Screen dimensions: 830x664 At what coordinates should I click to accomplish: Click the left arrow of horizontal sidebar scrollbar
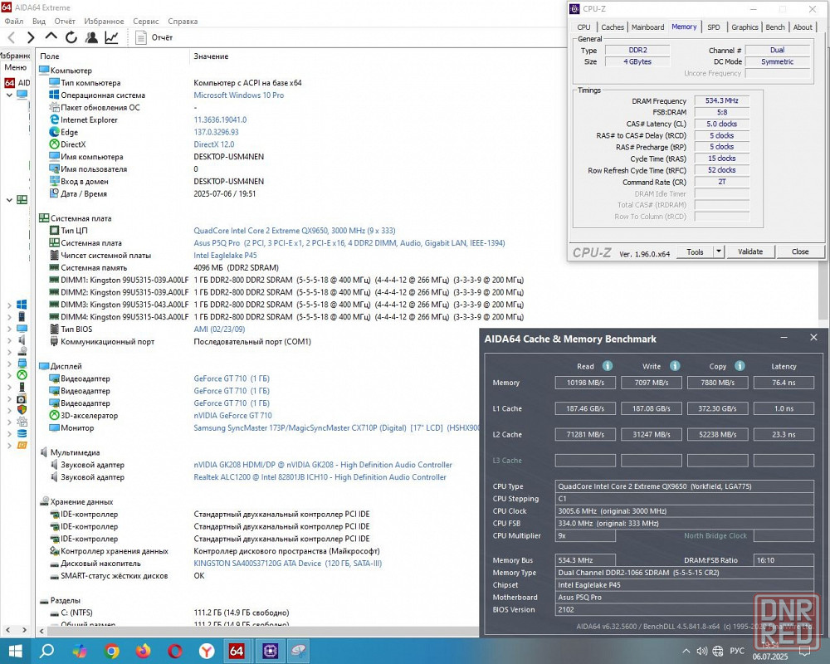coord(7,630)
